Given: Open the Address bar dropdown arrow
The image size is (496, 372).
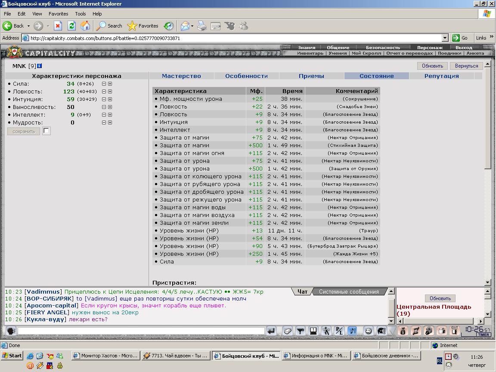Looking at the screenshot, I should click(x=445, y=38).
